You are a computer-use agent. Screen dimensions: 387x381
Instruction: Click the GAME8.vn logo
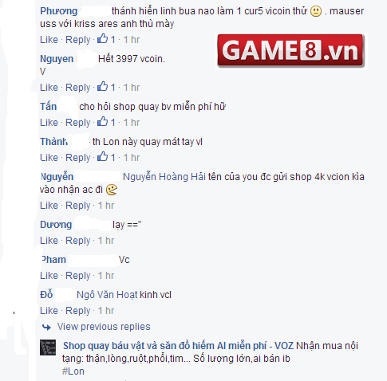click(290, 50)
